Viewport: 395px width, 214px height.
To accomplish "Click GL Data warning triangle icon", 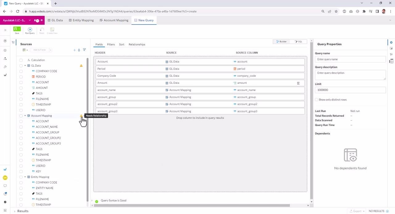I will pyautogui.click(x=81, y=66).
